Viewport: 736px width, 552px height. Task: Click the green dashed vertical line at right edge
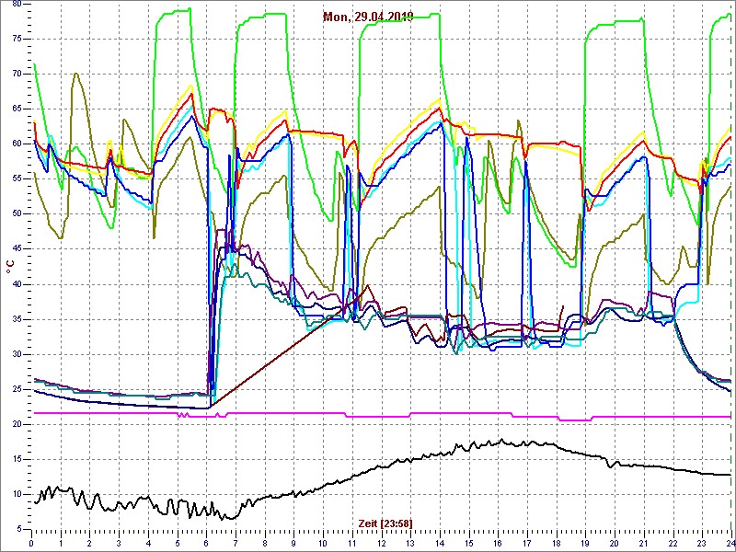730,276
